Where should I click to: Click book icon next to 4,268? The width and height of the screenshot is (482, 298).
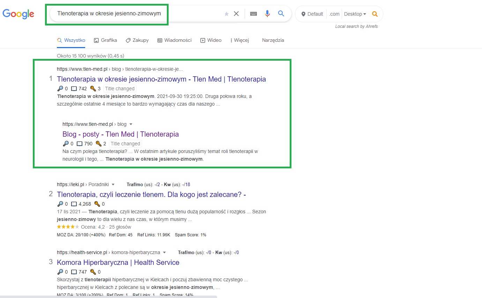click(74, 204)
